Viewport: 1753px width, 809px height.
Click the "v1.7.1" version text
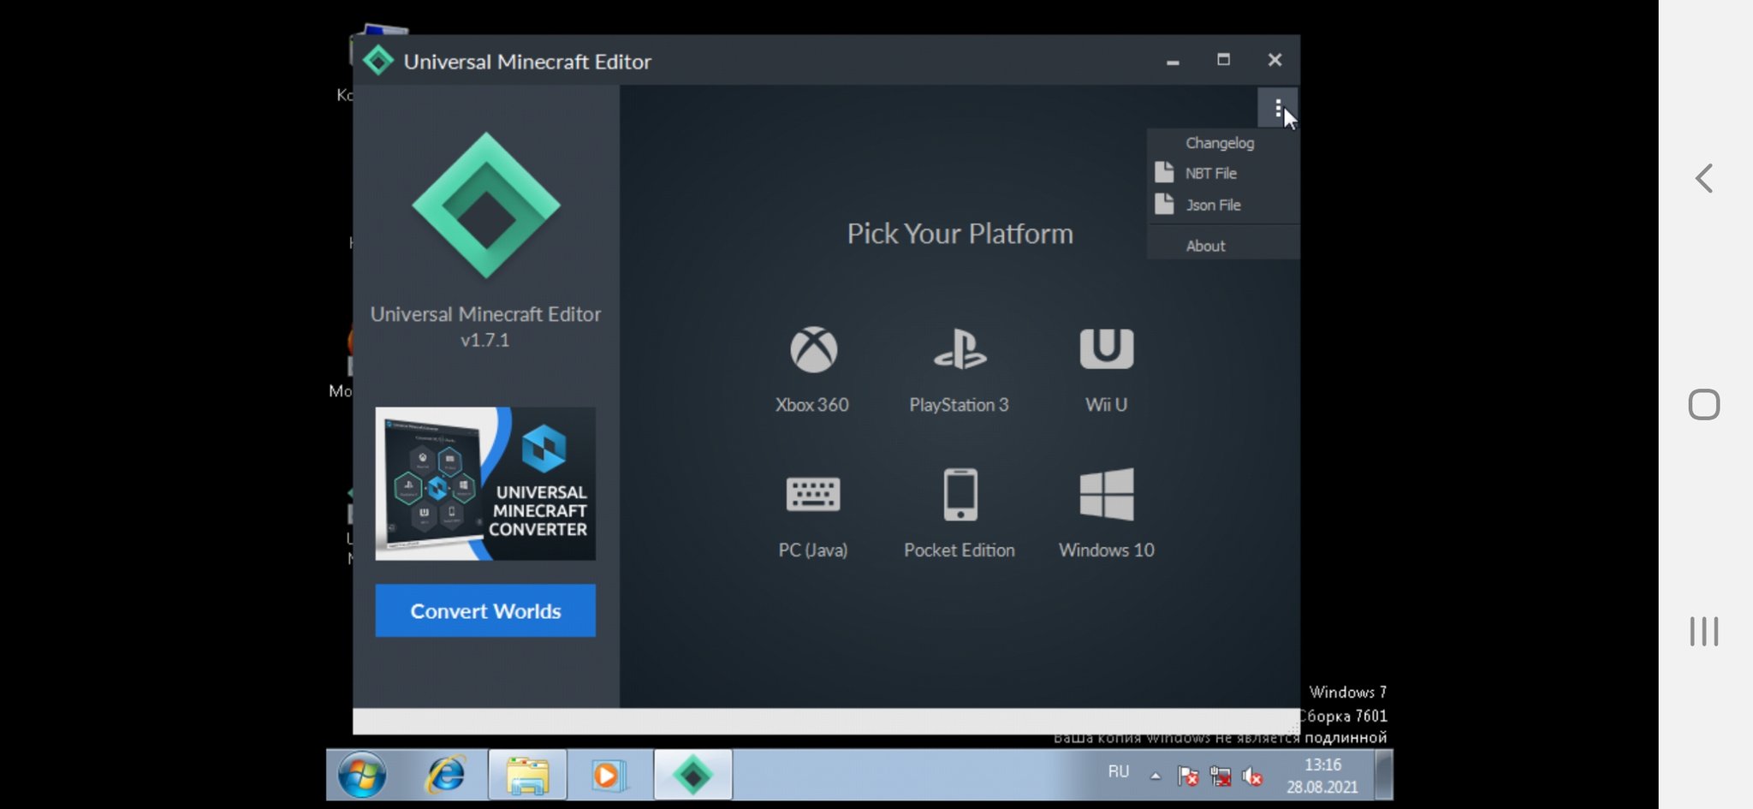(485, 340)
